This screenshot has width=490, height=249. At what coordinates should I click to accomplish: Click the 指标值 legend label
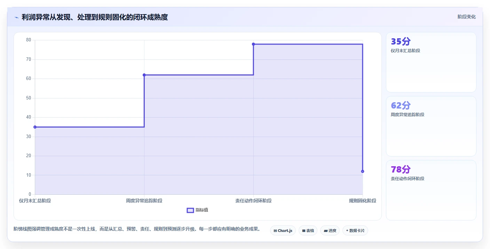click(202, 210)
